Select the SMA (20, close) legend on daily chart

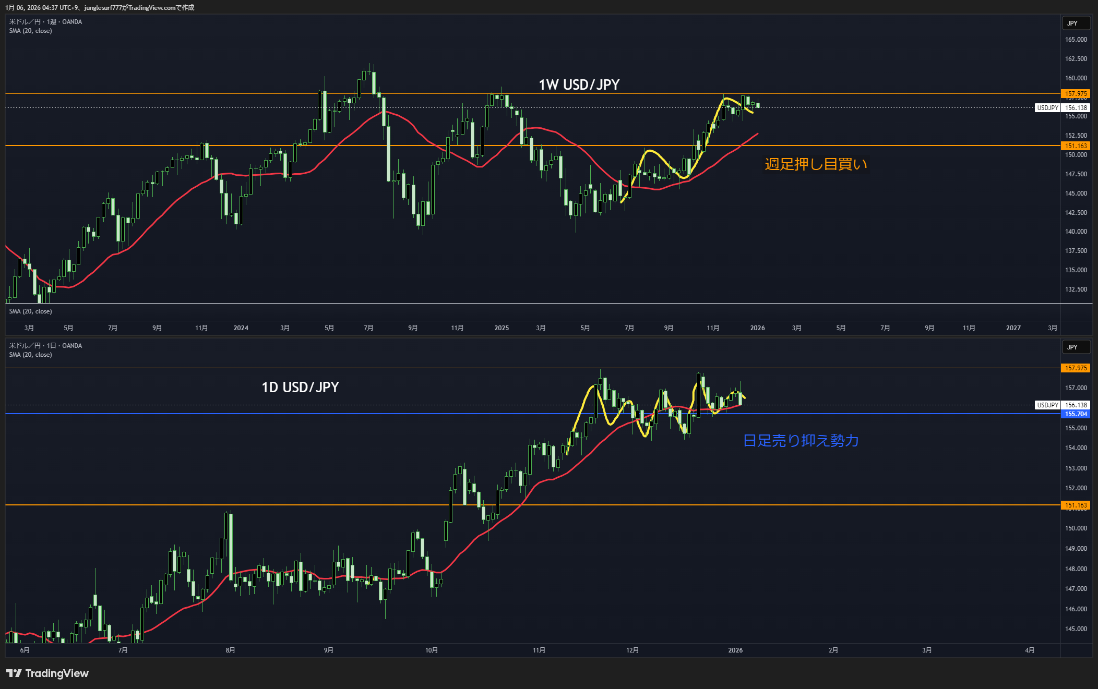click(x=30, y=355)
